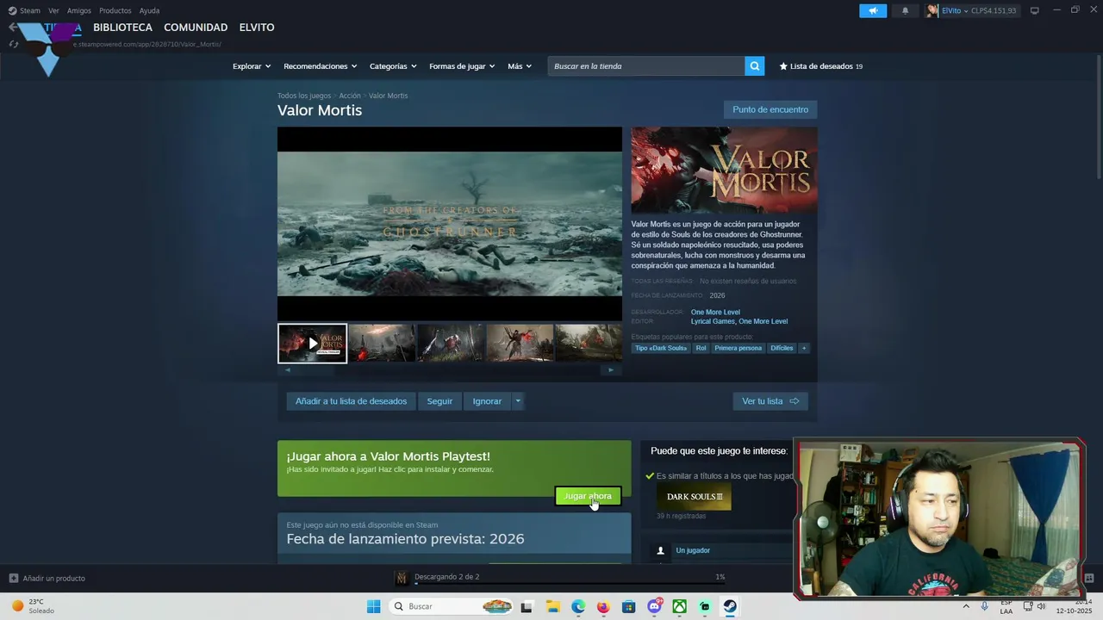Open Task View from the taskbar

[527, 606]
